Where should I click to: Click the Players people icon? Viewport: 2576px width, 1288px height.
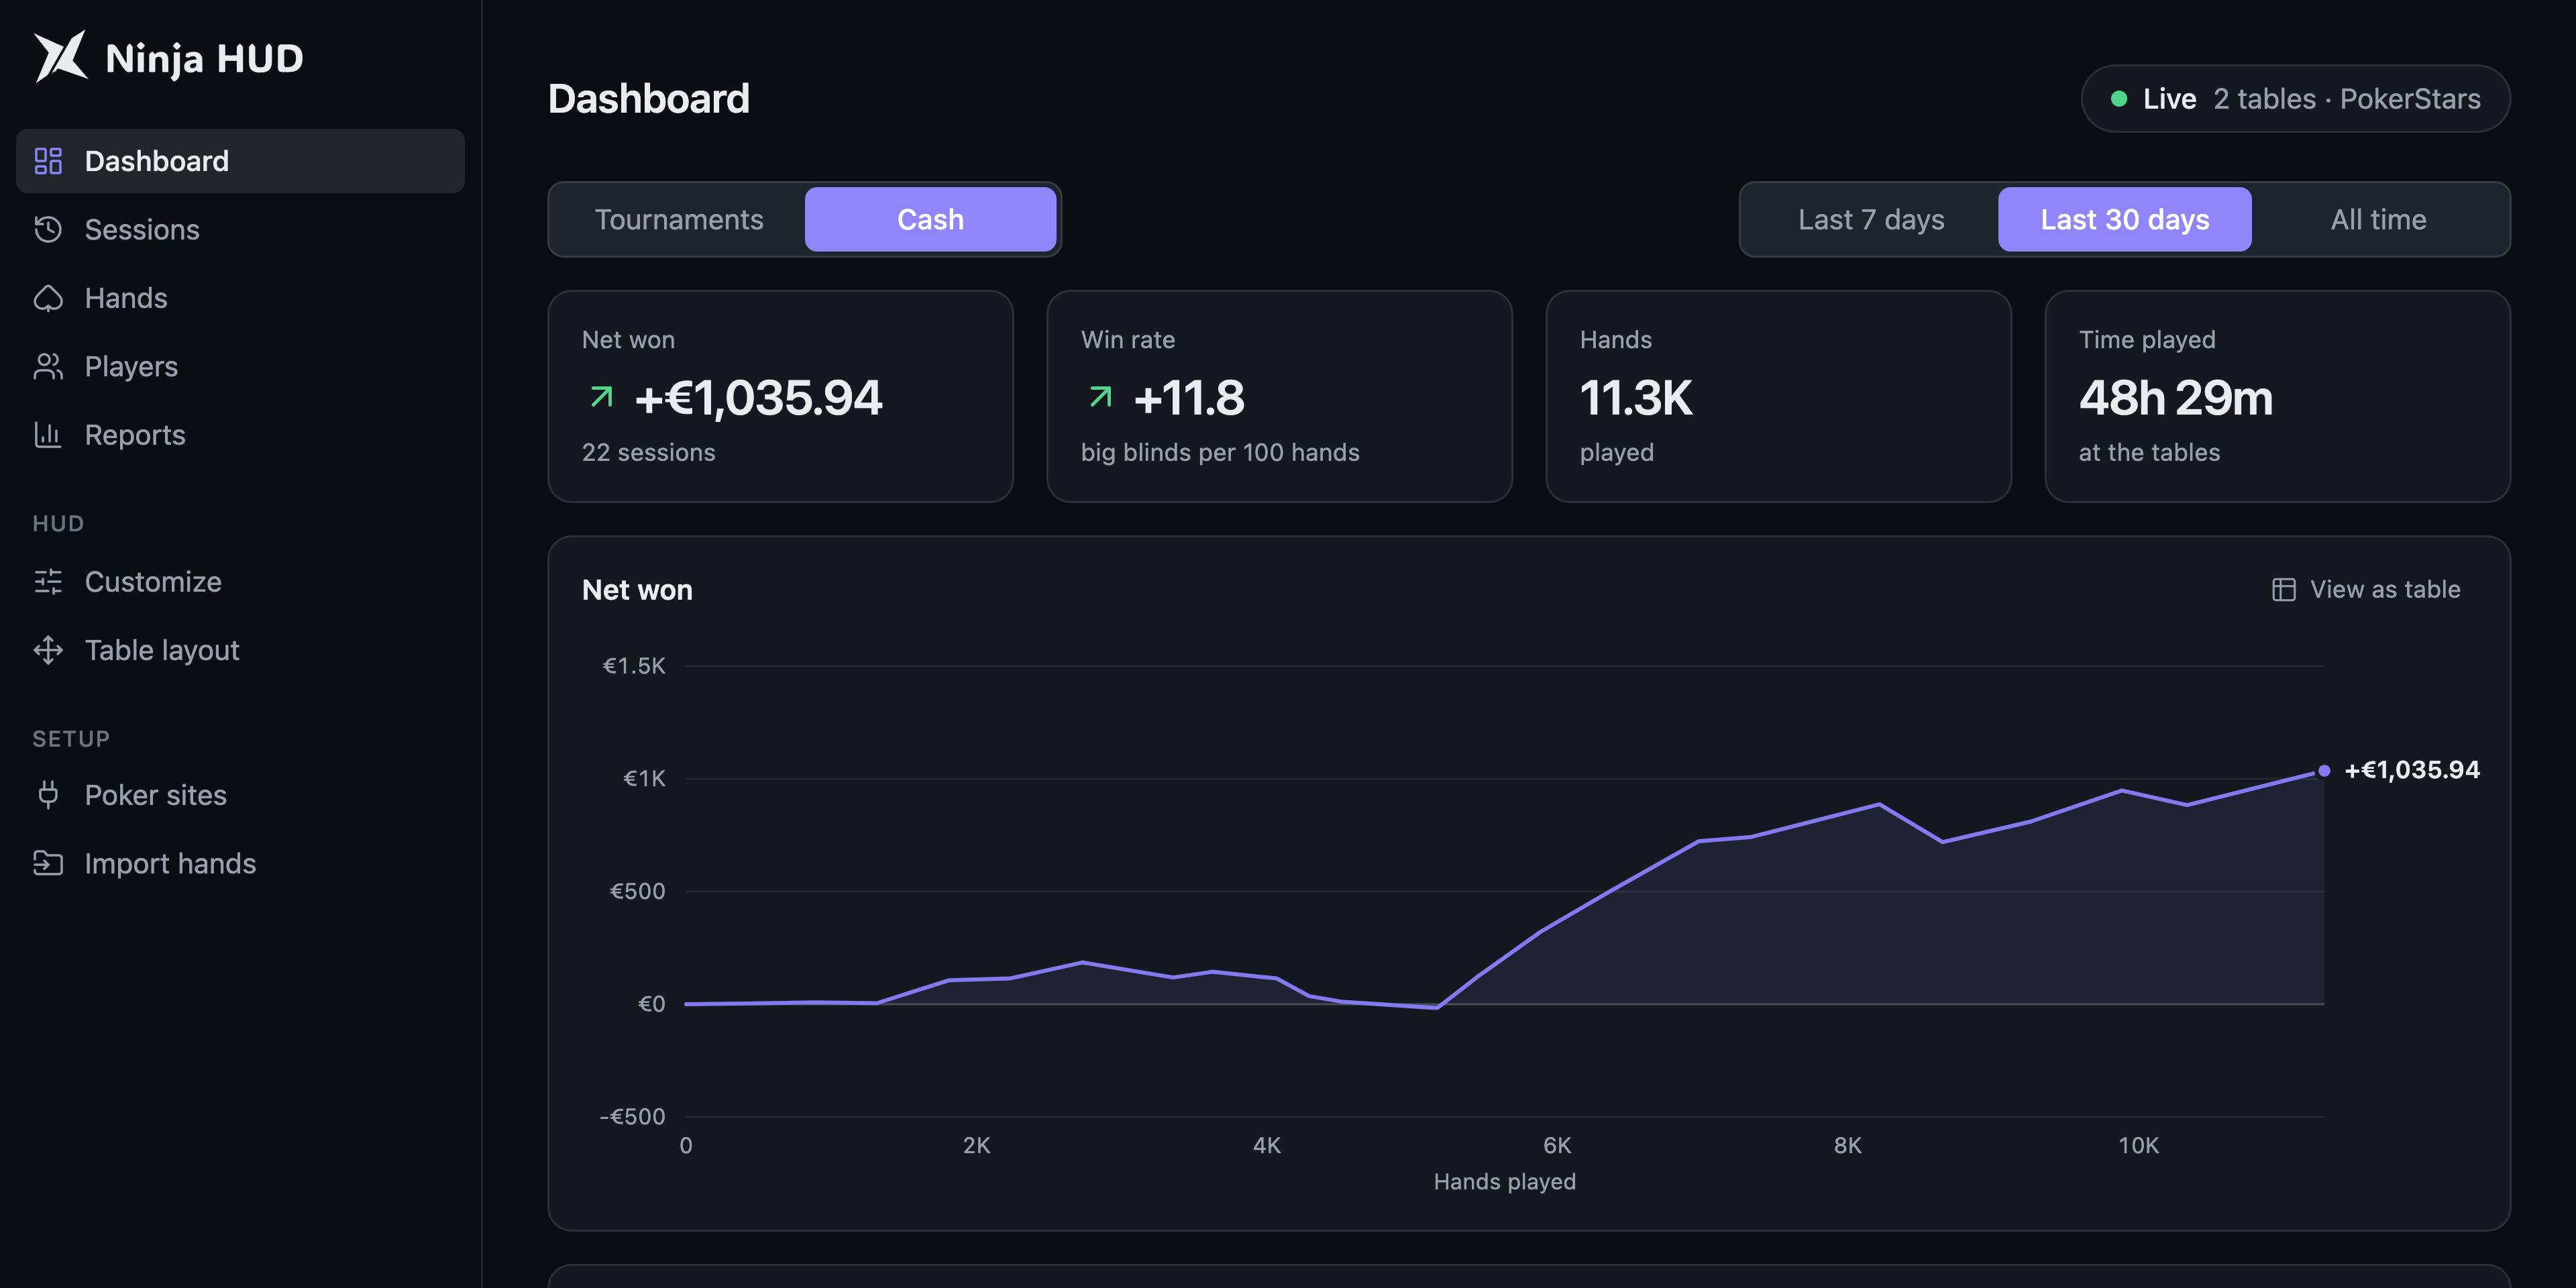tap(48, 366)
